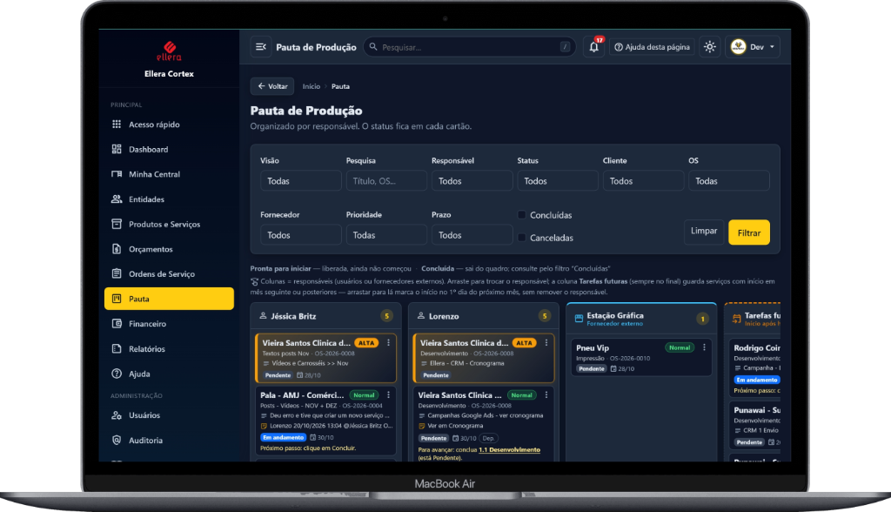
Task: Go to Financeiro in the sidebar
Action: pos(169,324)
